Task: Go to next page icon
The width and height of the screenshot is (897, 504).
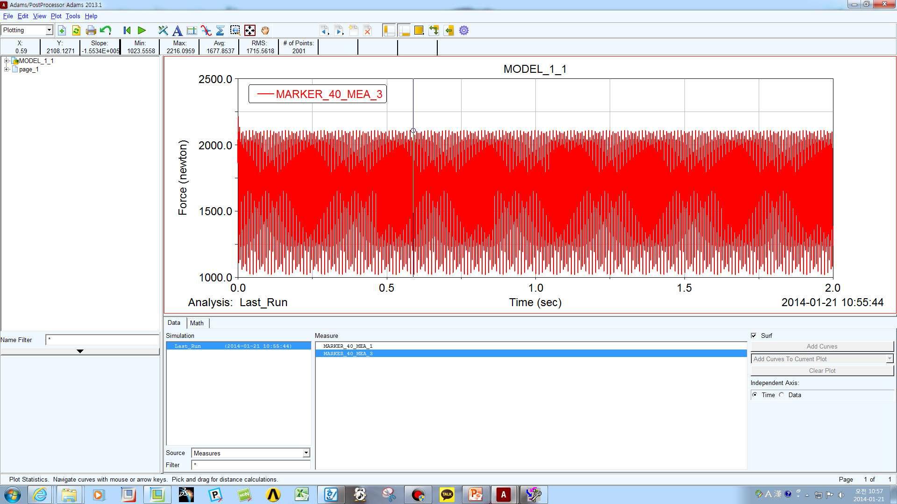Action: pyautogui.click(x=339, y=31)
